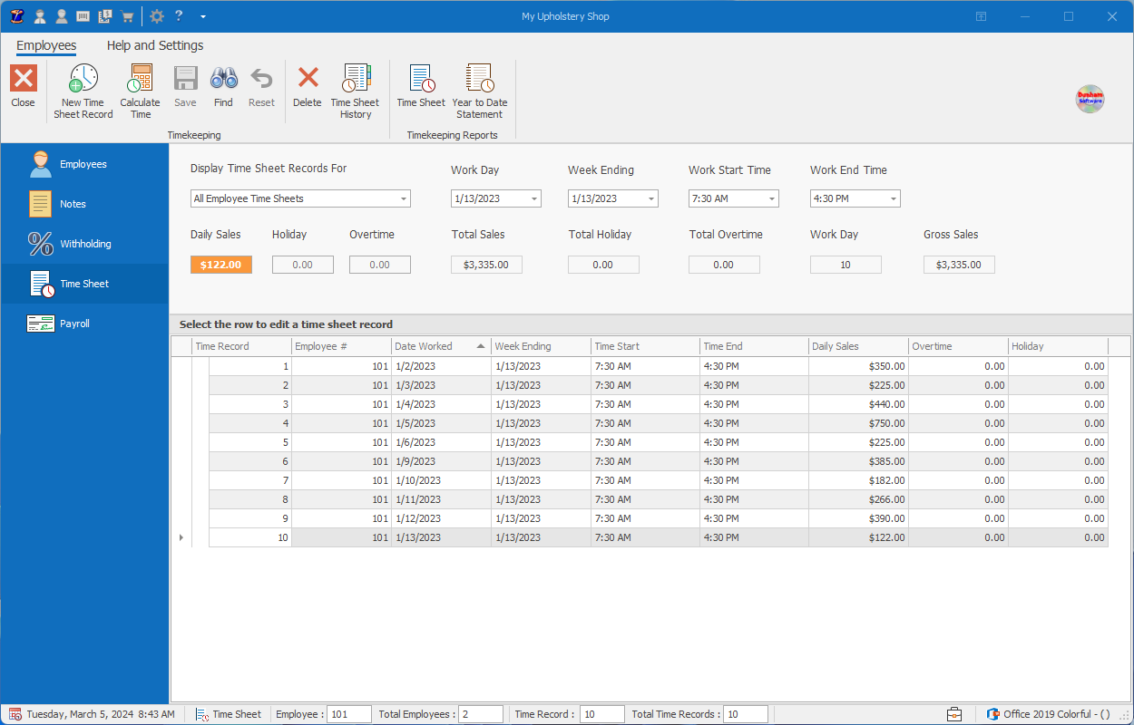Click the Save button
The height and width of the screenshot is (725, 1134).
tap(185, 90)
